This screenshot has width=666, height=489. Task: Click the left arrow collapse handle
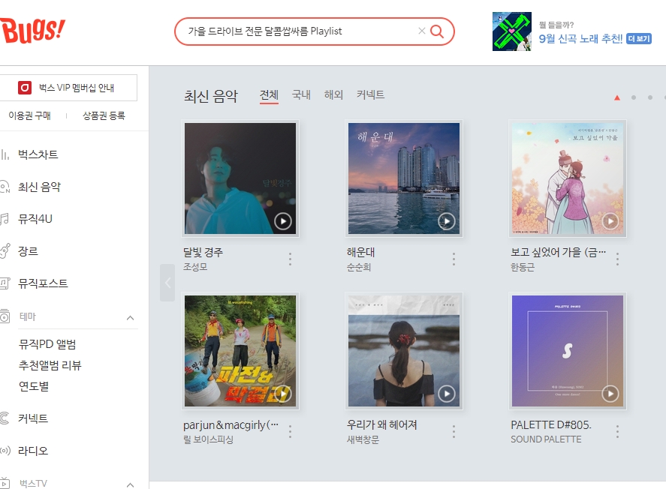(167, 283)
